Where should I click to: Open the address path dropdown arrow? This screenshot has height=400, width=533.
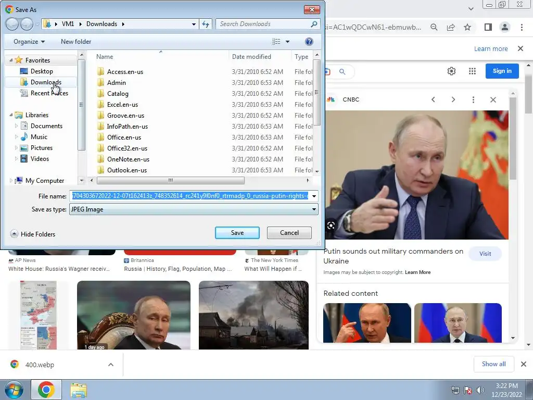click(194, 24)
